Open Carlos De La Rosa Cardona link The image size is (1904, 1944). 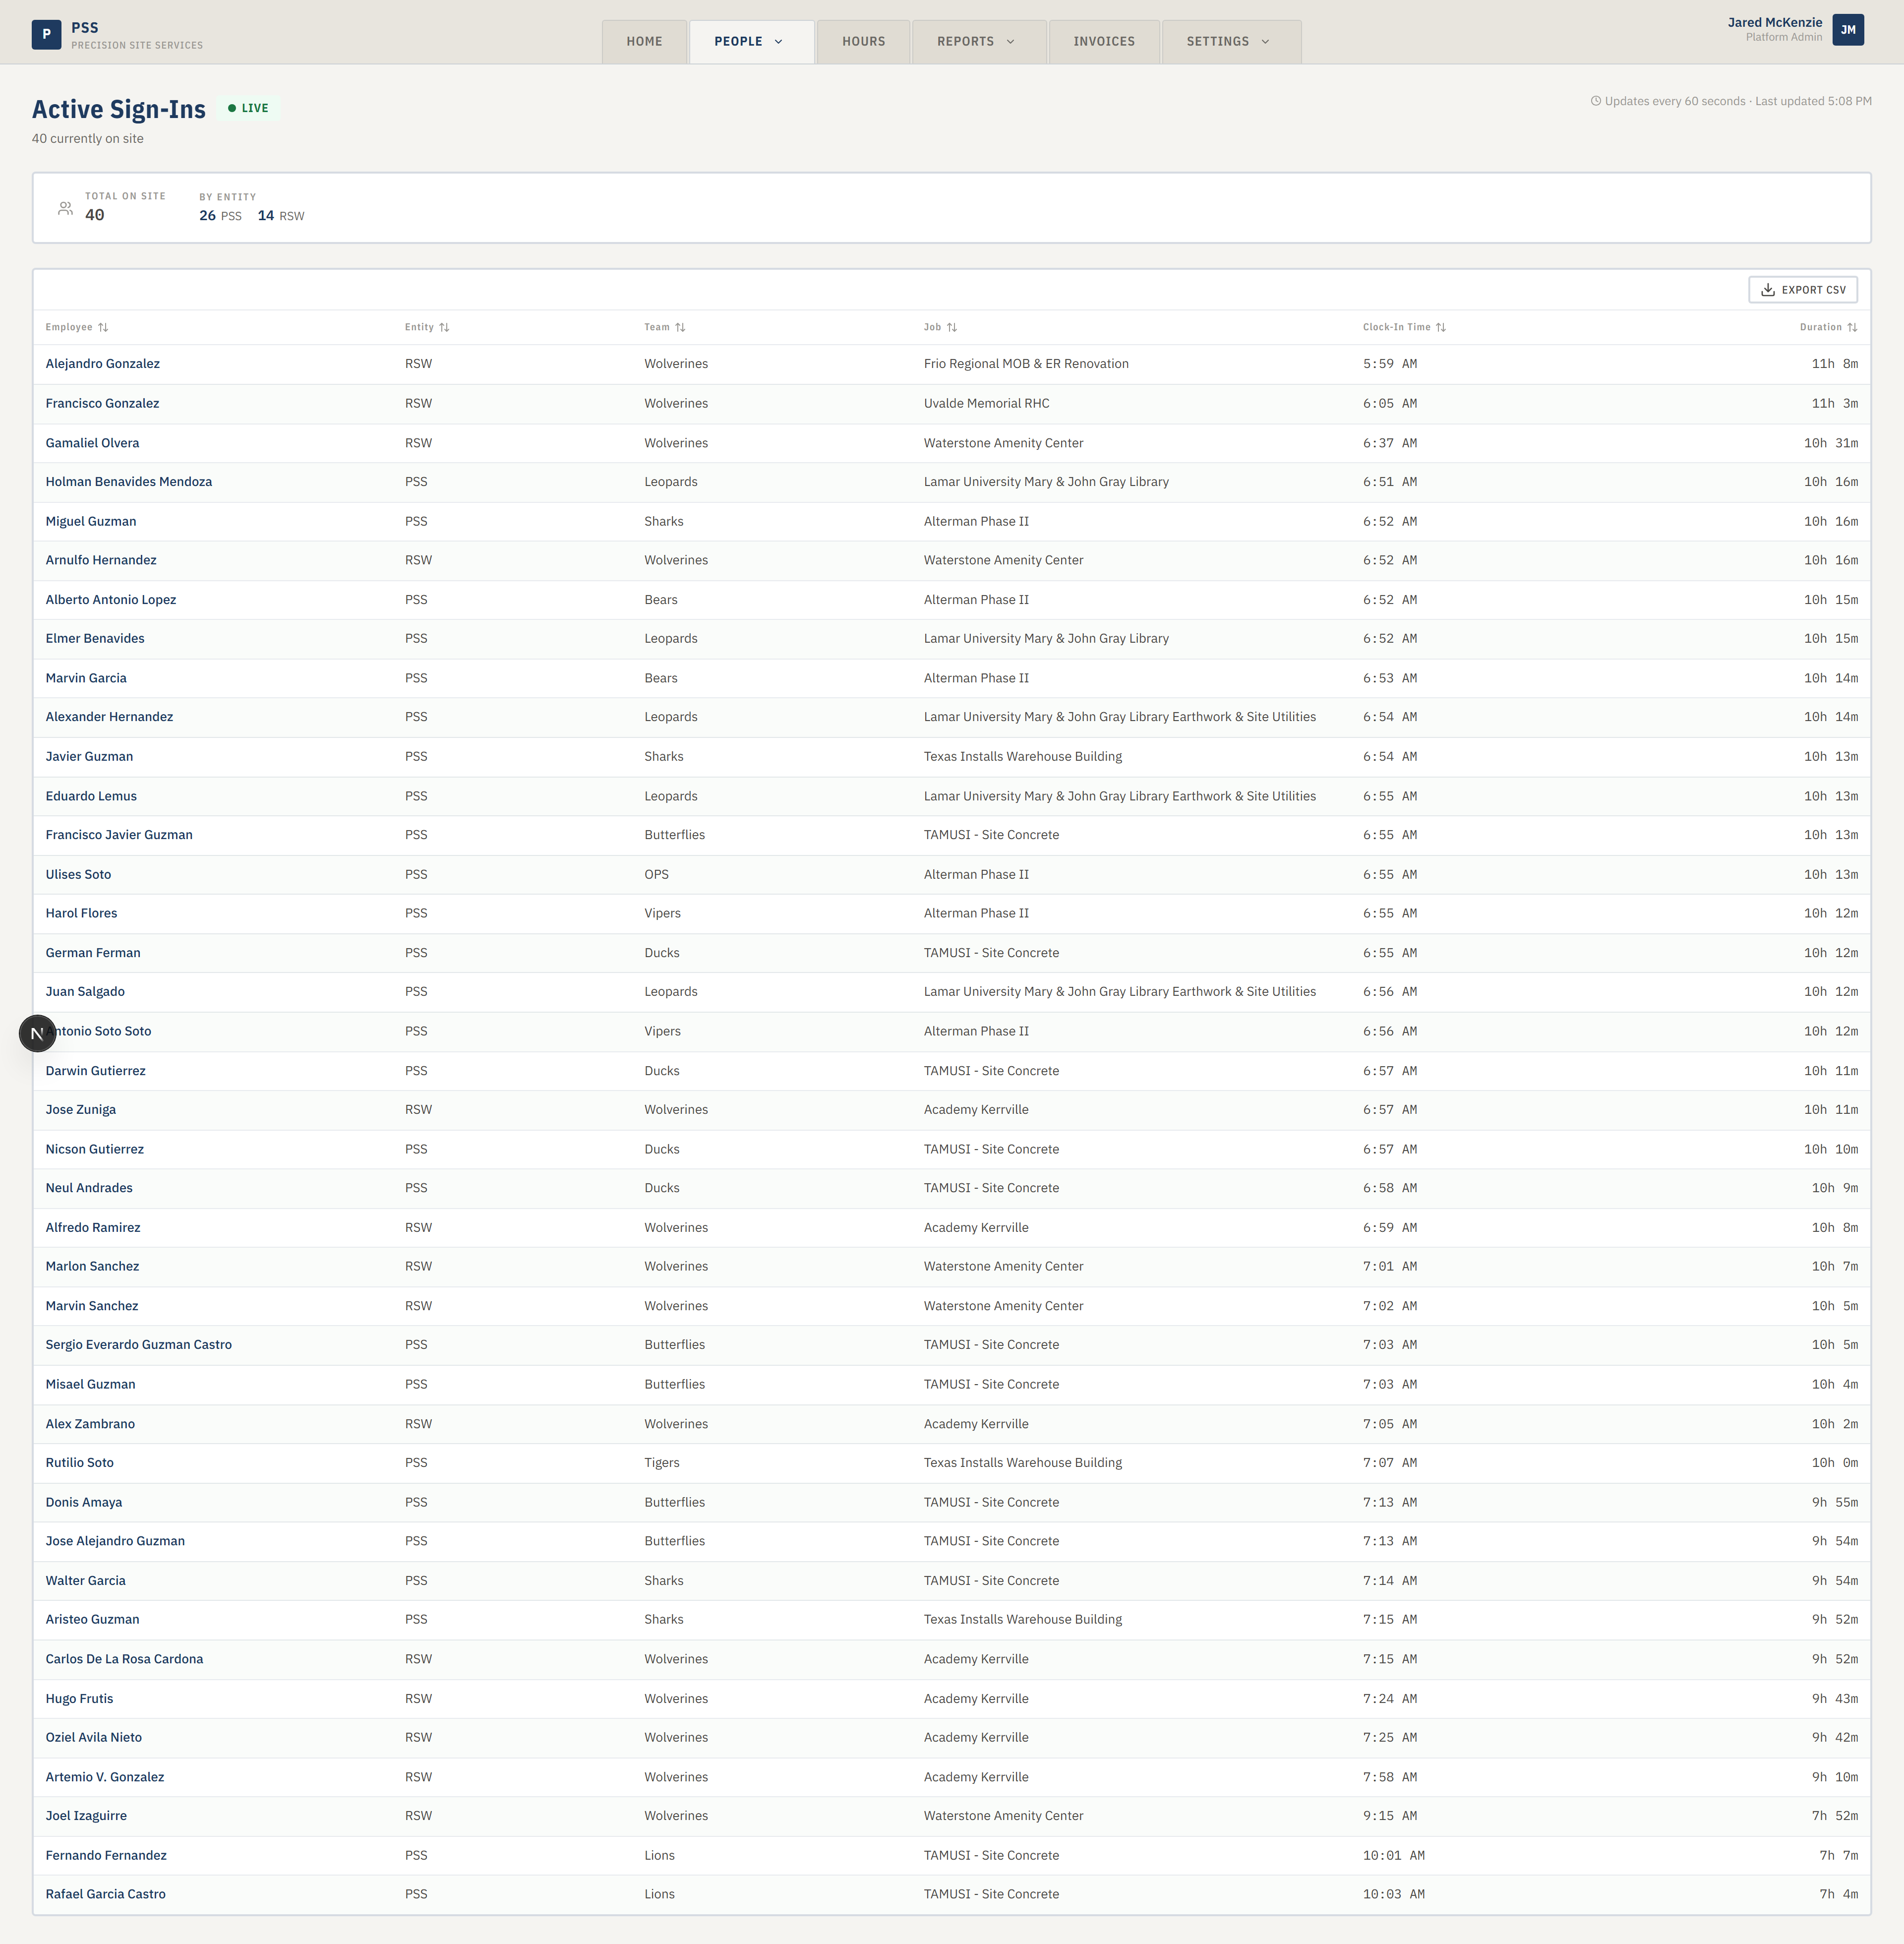click(x=124, y=1659)
